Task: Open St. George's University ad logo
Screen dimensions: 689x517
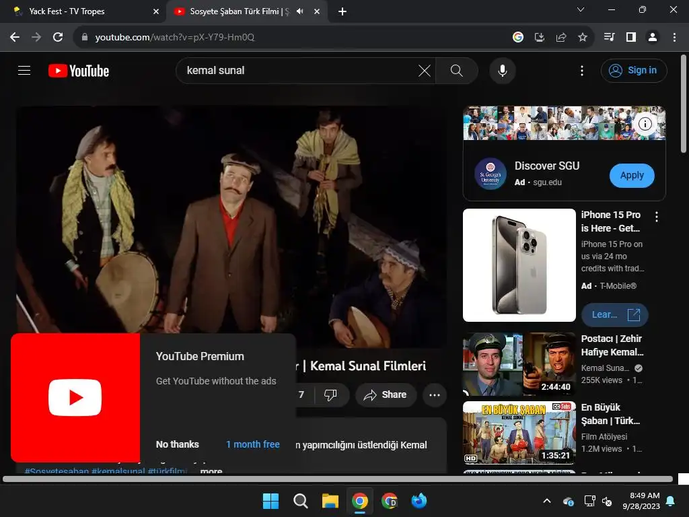Action: click(491, 174)
